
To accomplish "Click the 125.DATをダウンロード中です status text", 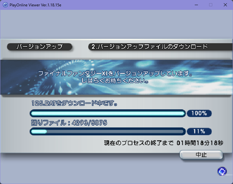I will click(74, 103).
